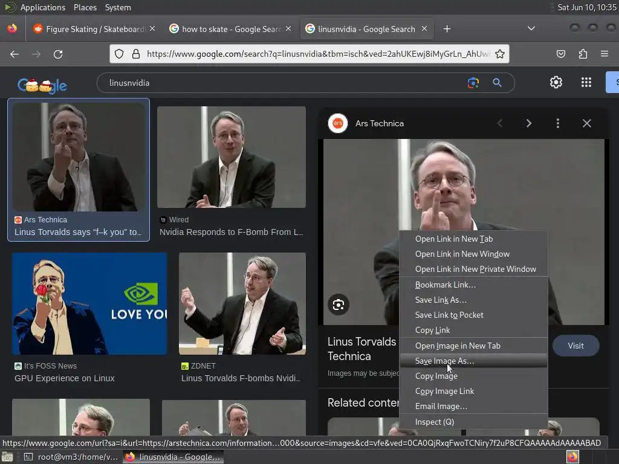Viewport: 619px width, 464px height.
Task: Open the LOVE YOU It's FOSS thumbnail
Action: click(89, 303)
